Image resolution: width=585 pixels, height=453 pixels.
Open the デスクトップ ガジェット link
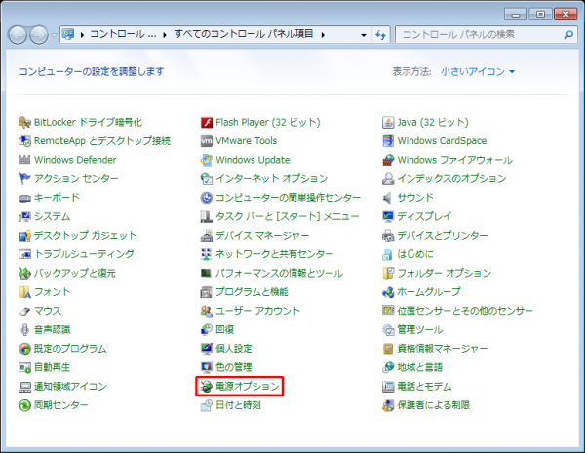pos(86,235)
